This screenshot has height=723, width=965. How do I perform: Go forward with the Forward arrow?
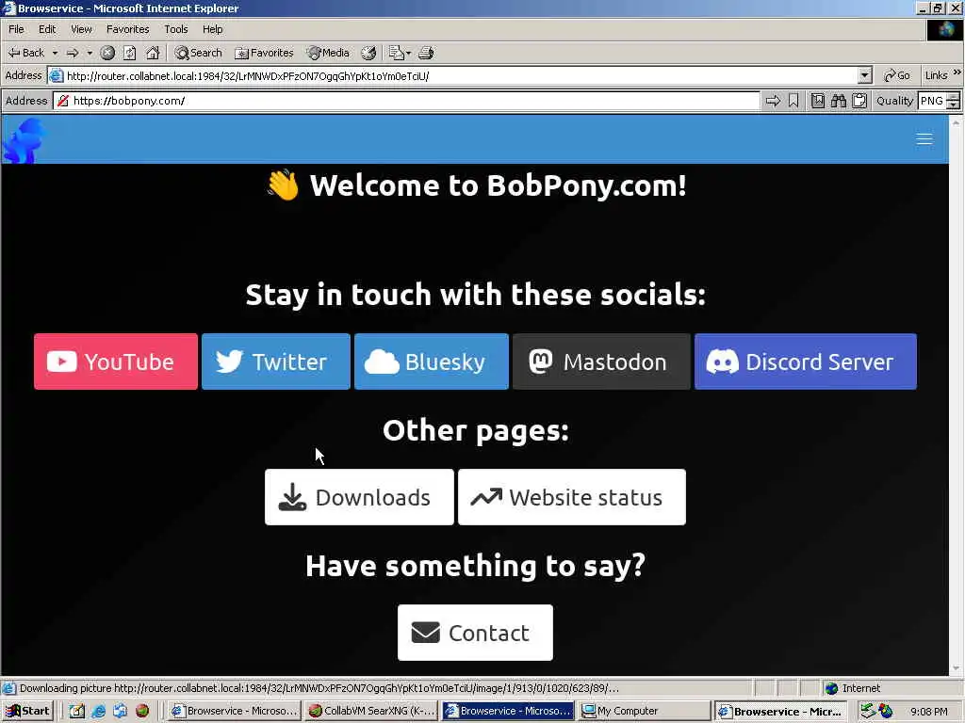click(x=73, y=53)
